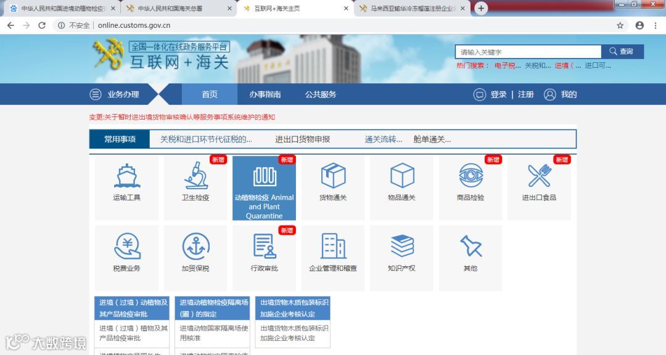This screenshot has height=355, width=666.
Task: Select the 通关流转... tab
Action: pyautogui.click(x=384, y=139)
